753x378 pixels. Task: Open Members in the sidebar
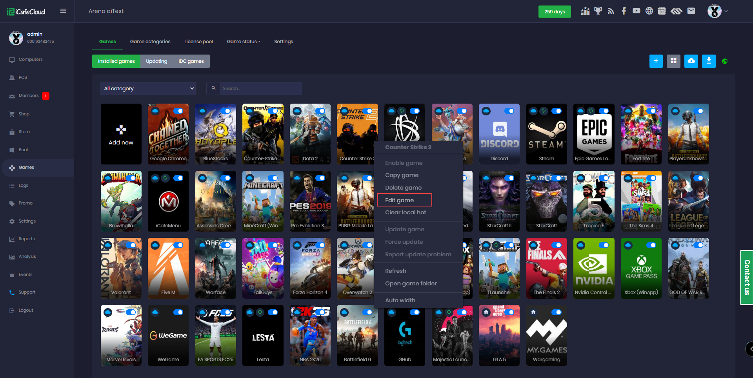click(x=29, y=96)
